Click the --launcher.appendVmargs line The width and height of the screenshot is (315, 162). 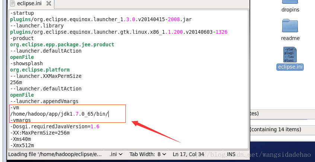pyautogui.click(x=44, y=102)
